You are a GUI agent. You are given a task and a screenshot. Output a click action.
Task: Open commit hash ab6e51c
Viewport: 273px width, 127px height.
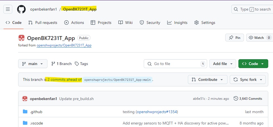199,99
